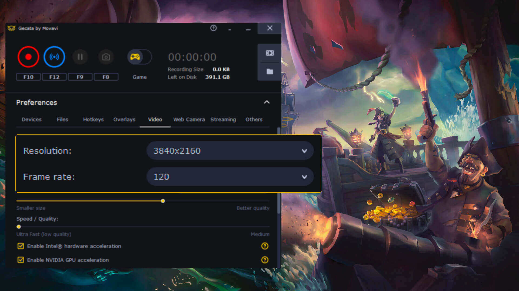
Task: Open the Overlays tab
Action: coord(124,119)
